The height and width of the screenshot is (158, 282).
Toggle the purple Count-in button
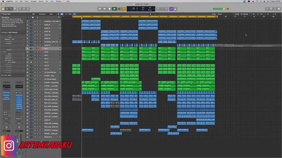click(171, 9)
